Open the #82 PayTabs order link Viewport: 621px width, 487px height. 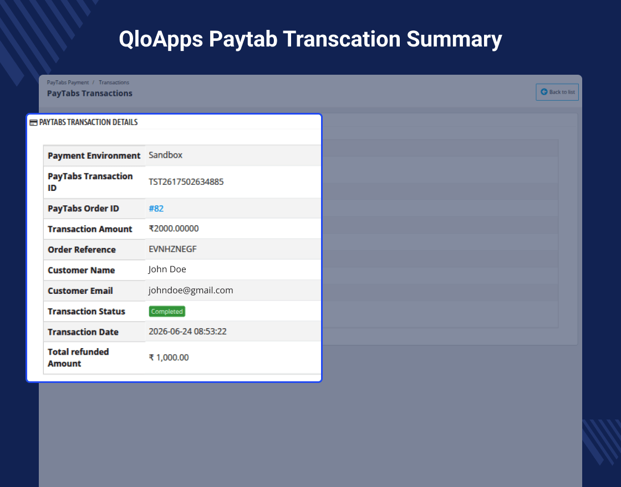pos(156,208)
